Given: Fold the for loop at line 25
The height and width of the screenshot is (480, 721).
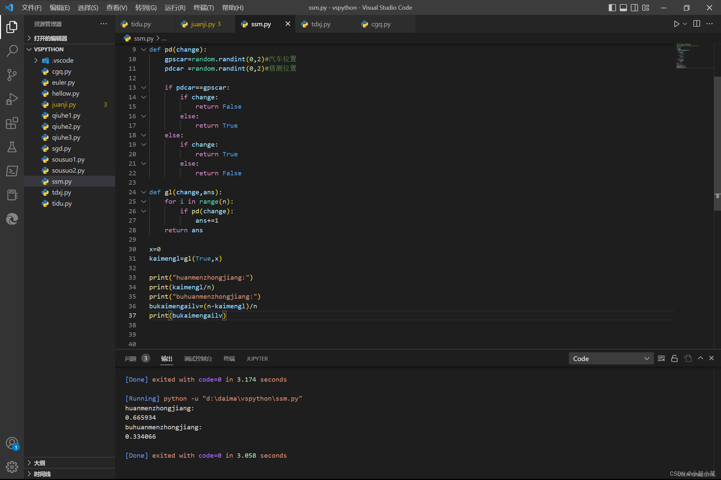Looking at the screenshot, I should pyautogui.click(x=144, y=202).
